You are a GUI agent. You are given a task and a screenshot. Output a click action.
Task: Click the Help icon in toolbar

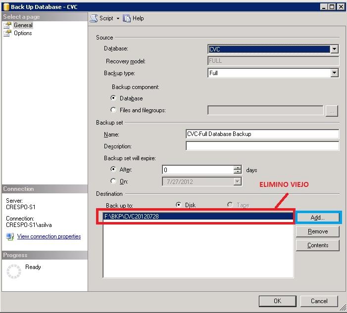[127, 18]
